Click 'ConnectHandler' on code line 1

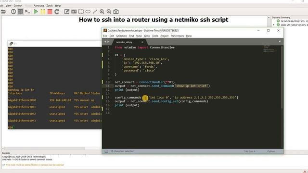click(162, 47)
